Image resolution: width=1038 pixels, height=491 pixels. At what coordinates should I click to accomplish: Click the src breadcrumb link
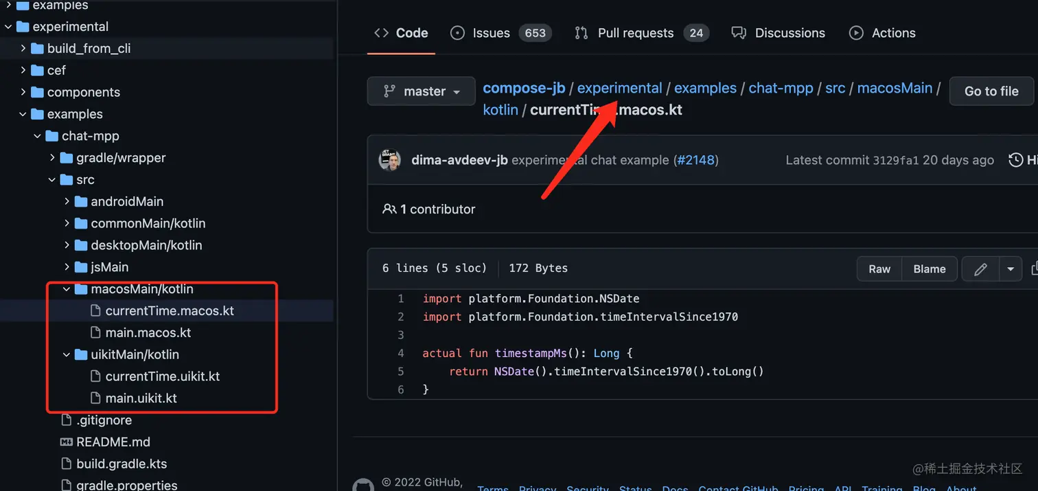tap(835, 88)
